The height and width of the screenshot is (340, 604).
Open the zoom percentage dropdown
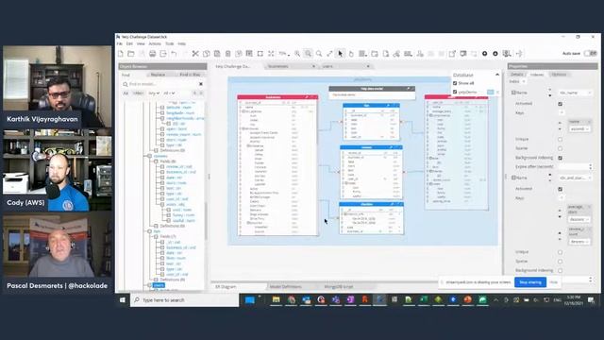coord(284,54)
